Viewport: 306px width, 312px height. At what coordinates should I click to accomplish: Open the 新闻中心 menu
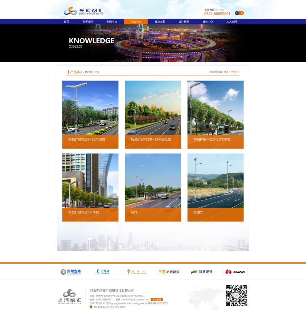tap(112, 22)
